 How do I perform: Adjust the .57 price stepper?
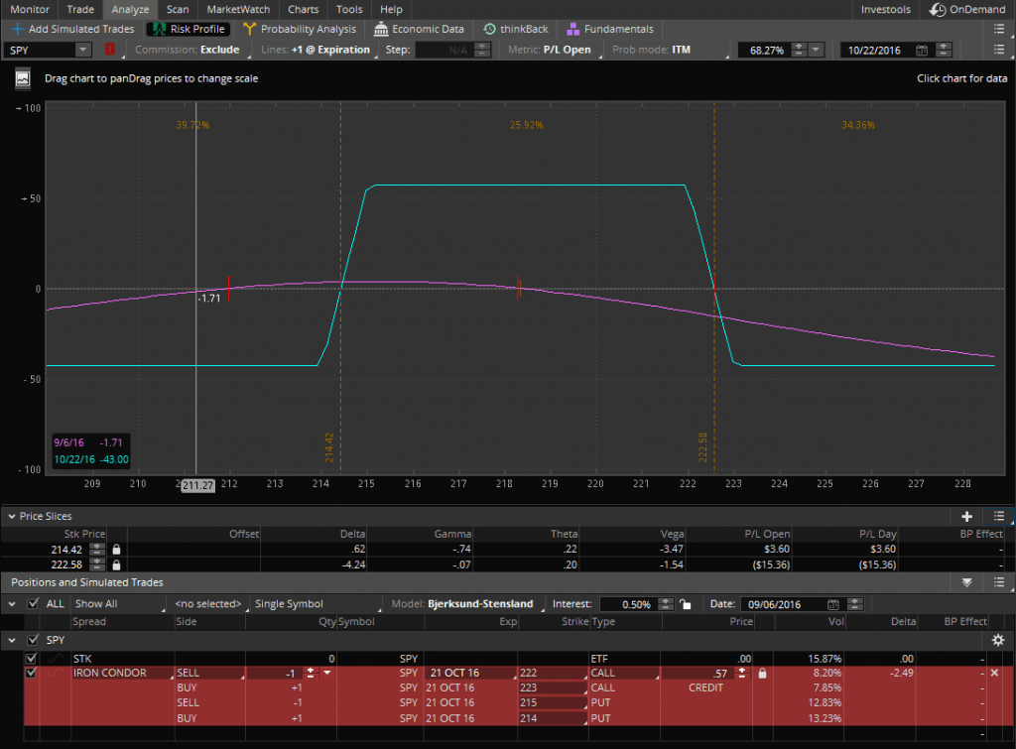click(742, 674)
